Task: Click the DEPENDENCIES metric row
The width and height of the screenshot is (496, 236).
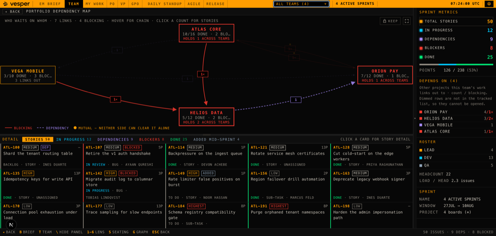Action: click(x=456, y=39)
